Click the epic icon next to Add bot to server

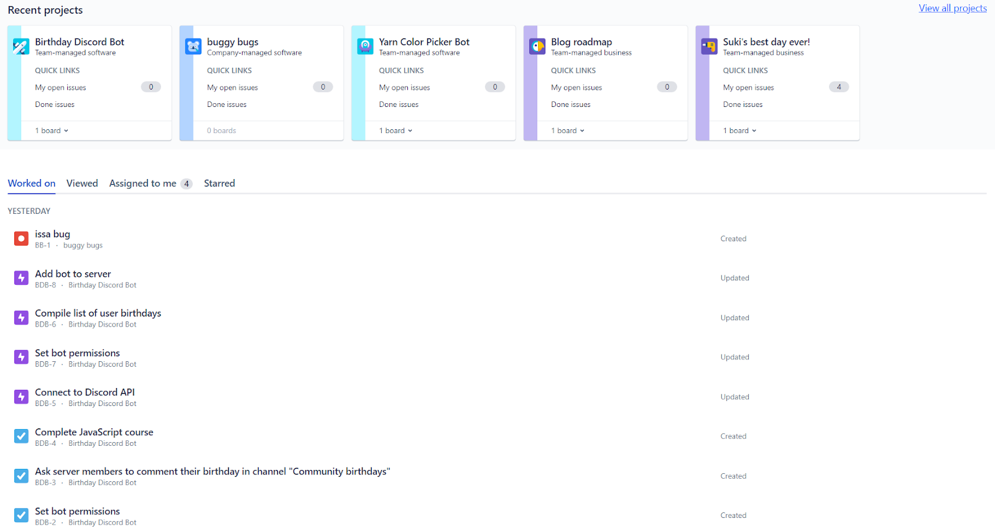click(x=21, y=278)
